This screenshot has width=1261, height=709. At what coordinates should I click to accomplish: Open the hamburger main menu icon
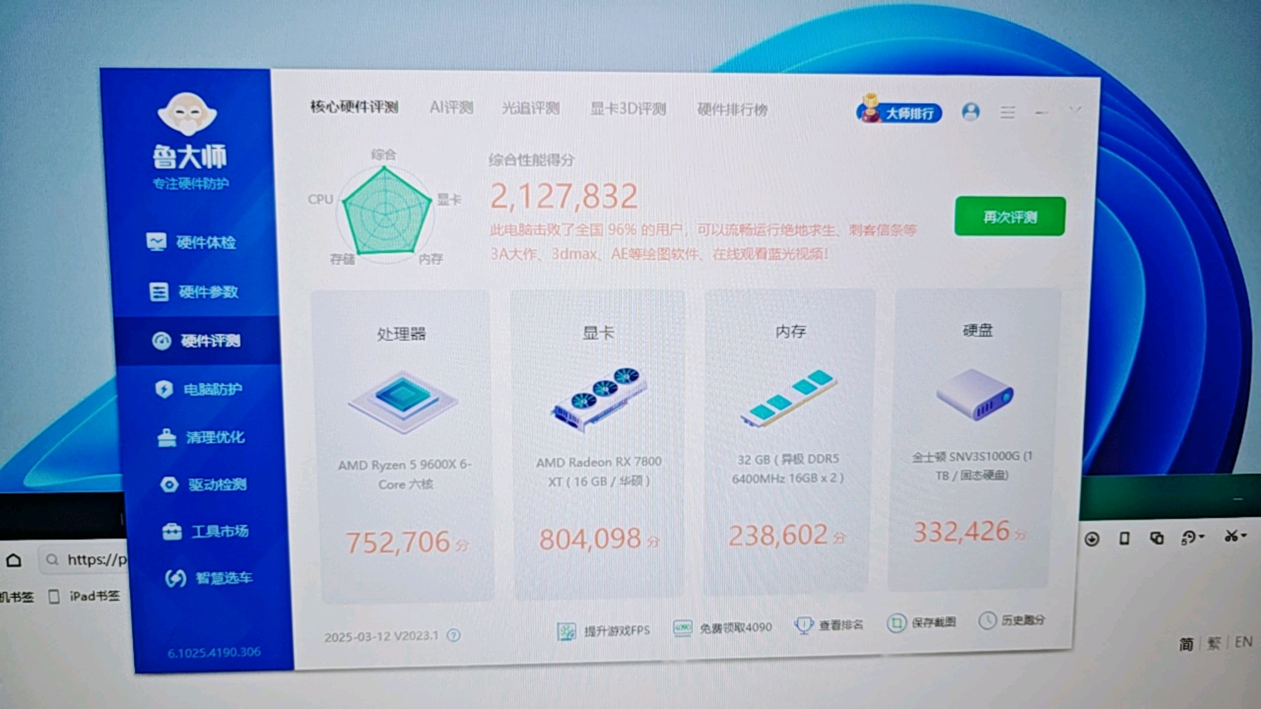click(1008, 113)
